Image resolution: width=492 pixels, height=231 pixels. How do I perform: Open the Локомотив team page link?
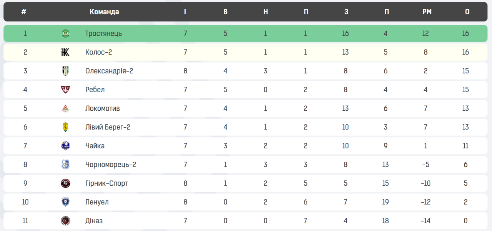(x=102, y=108)
